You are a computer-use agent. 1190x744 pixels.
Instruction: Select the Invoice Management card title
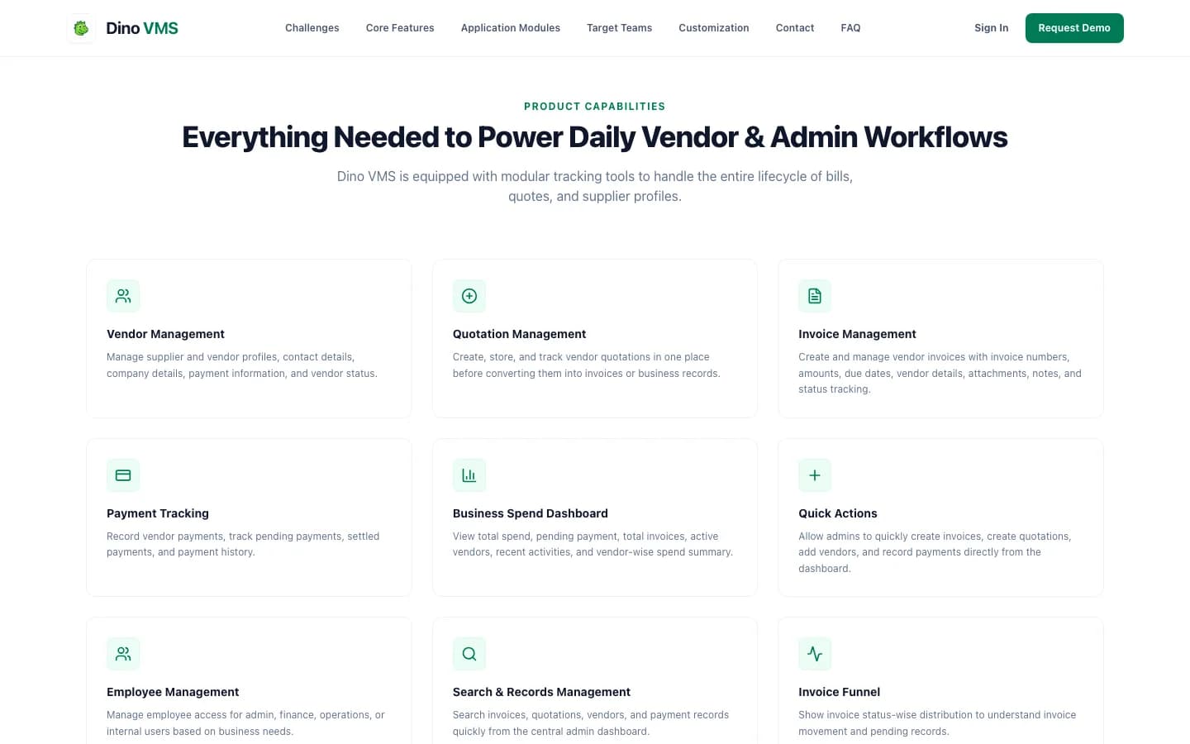tap(857, 334)
